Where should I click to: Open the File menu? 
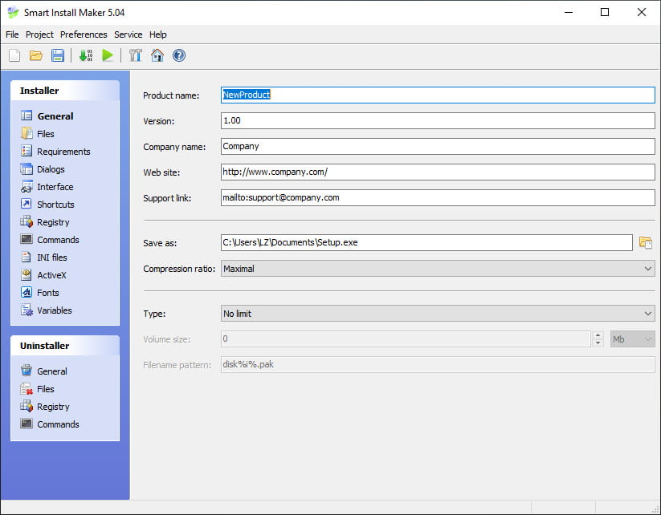point(12,34)
